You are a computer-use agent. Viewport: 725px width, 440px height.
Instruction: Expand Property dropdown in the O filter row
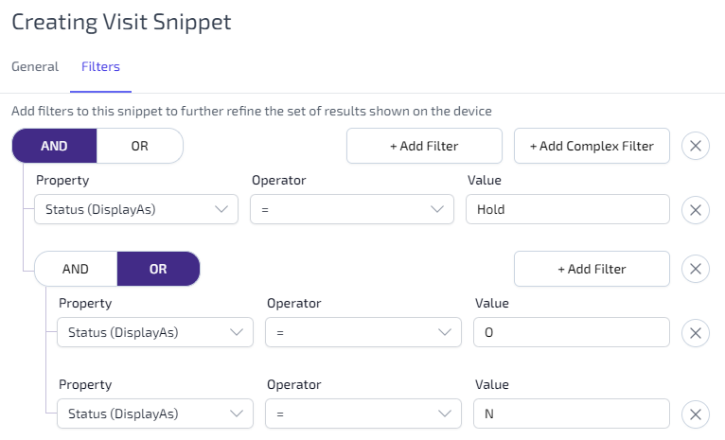(155, 332)
